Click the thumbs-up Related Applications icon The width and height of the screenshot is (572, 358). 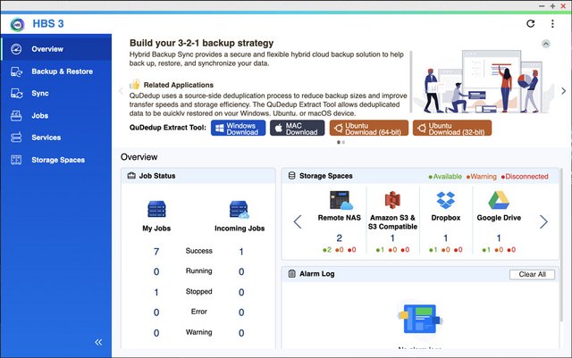[x=135, y=84]
